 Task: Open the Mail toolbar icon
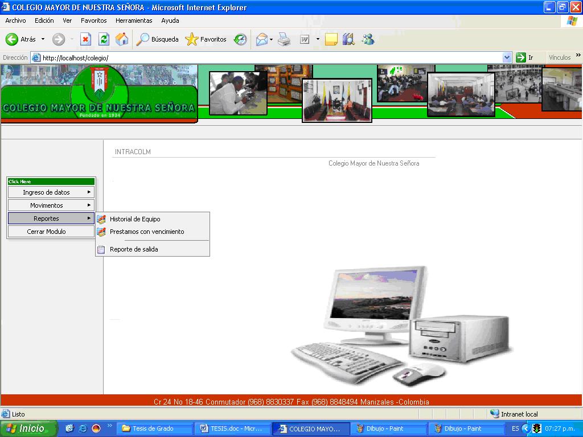tap(261, 39)
